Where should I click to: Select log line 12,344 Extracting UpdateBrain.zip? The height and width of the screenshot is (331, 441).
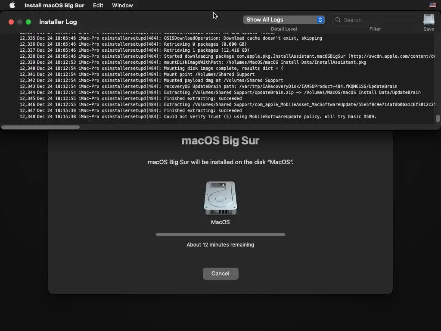point(220,92)
